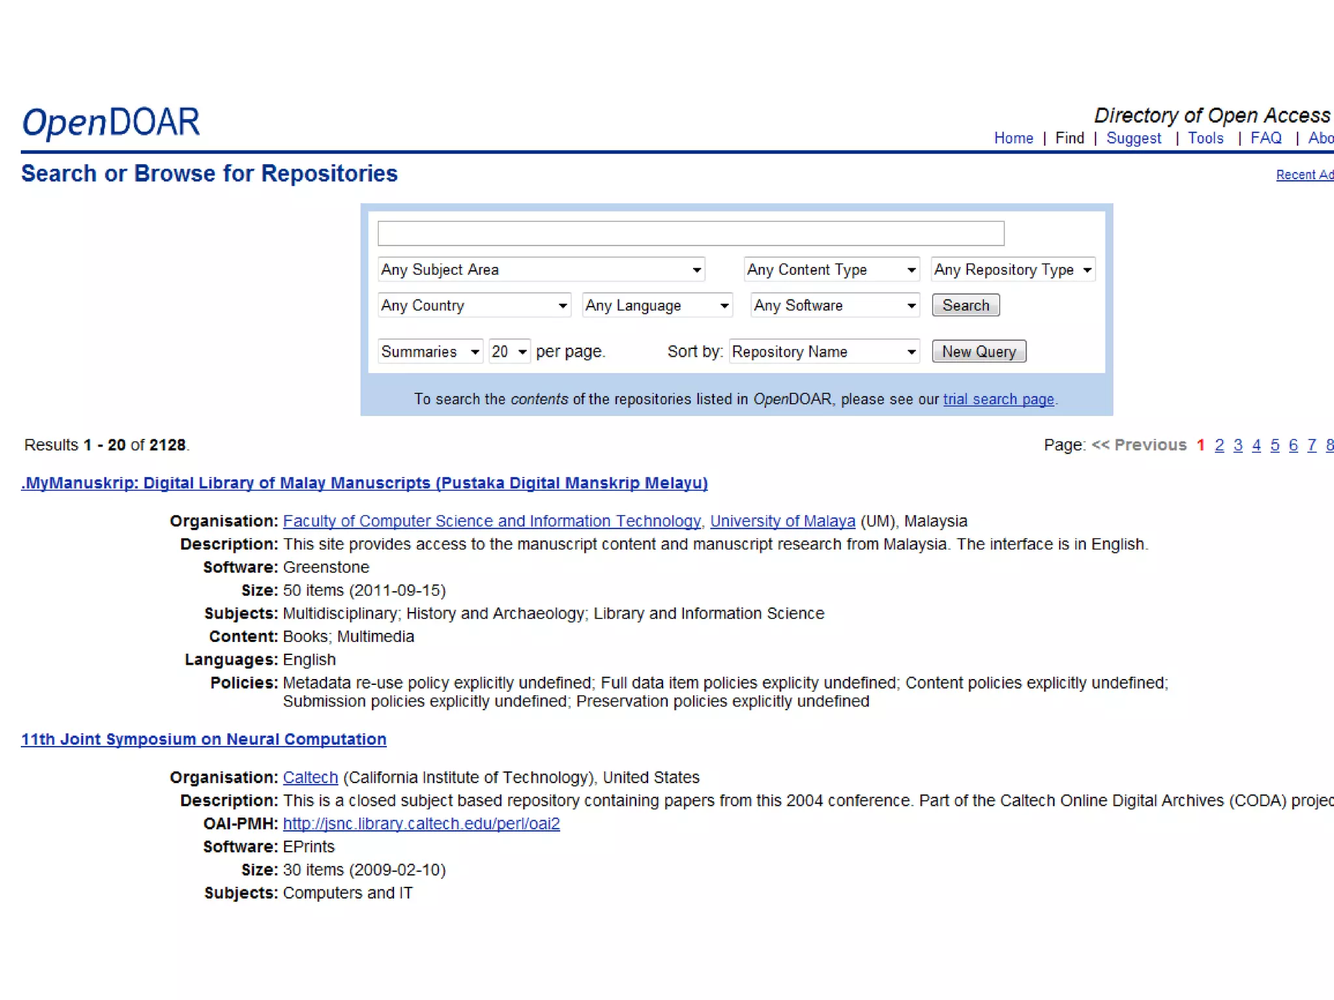Open the Suggest menu item
1334x1000 pixels.
tap(1133, 138)
